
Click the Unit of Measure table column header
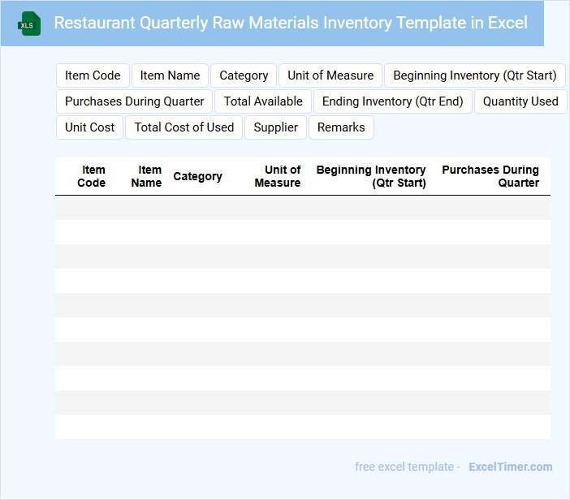pos(278,176)
